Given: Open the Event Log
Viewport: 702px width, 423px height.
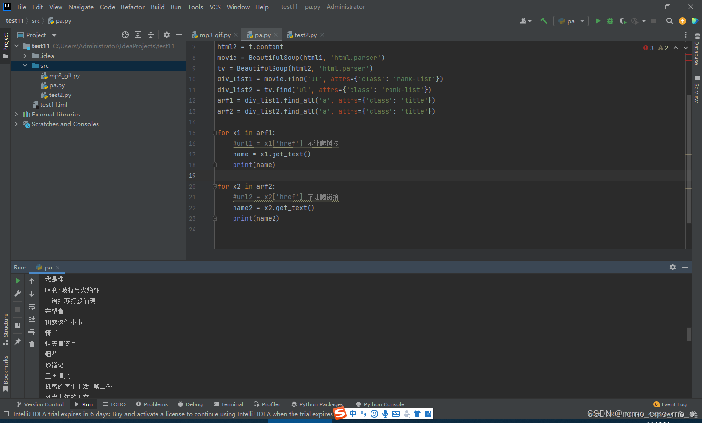Looking at the screenshot, I should click(674, 404).
